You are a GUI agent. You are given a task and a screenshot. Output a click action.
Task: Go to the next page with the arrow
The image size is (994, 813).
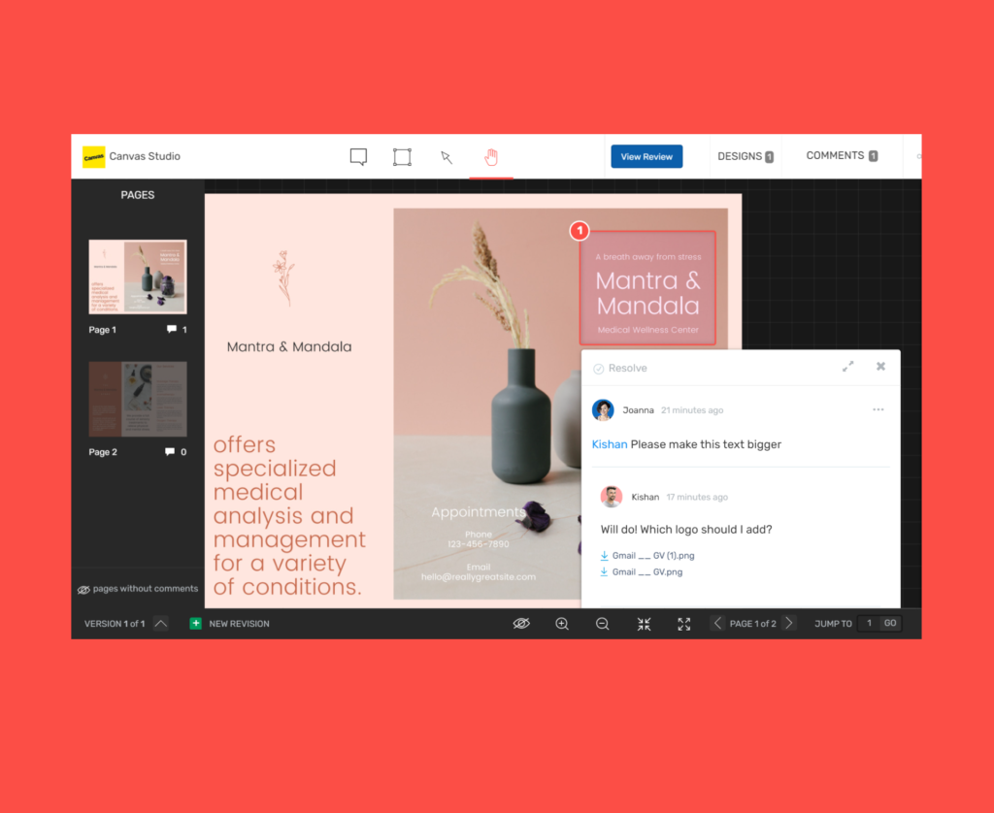pyautogui.click(x=789, y=624)
